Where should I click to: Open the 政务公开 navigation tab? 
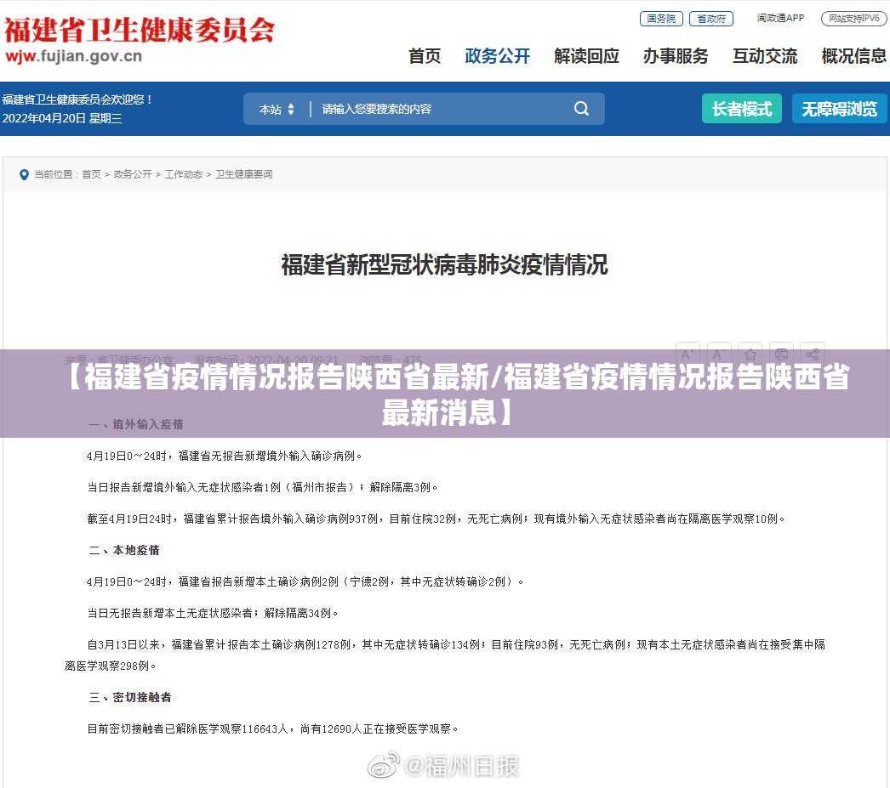[x=497, y=56]
